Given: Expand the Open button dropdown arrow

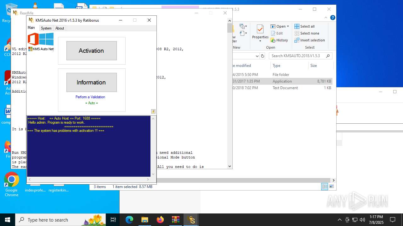Looking at the screenshot, I should click(x=288, y=26).
